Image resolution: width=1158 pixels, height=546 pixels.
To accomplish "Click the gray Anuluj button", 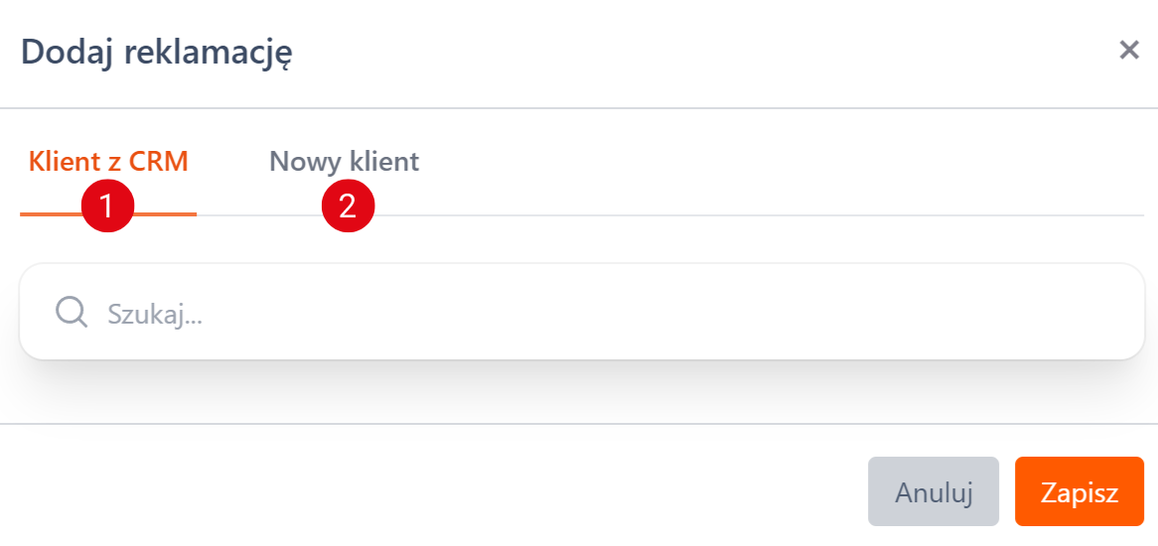I will click(933, 491).
